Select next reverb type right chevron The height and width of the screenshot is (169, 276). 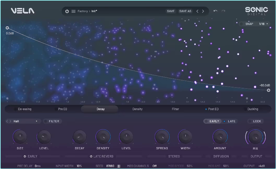point(10,121)
